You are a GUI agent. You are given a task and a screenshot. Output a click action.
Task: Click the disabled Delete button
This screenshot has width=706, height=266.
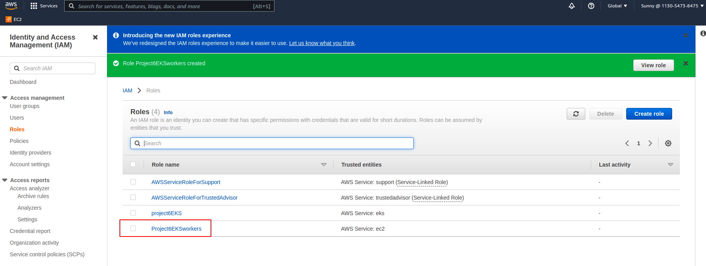coord(606,114)
